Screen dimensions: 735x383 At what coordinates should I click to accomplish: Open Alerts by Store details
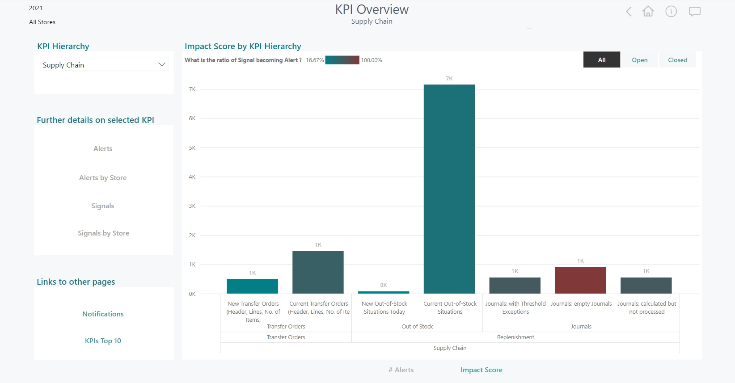103,178
